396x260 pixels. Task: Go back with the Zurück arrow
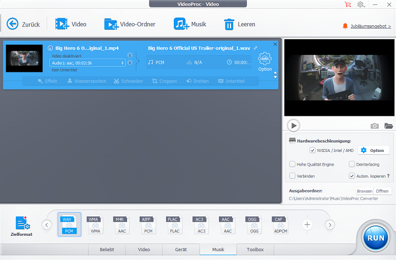(x=23, y=24)
